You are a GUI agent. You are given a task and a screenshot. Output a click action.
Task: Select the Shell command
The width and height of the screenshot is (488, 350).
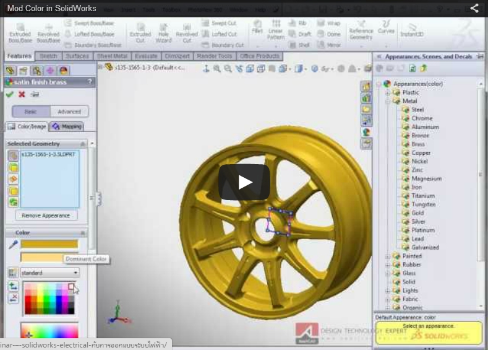tap(300, 45)
